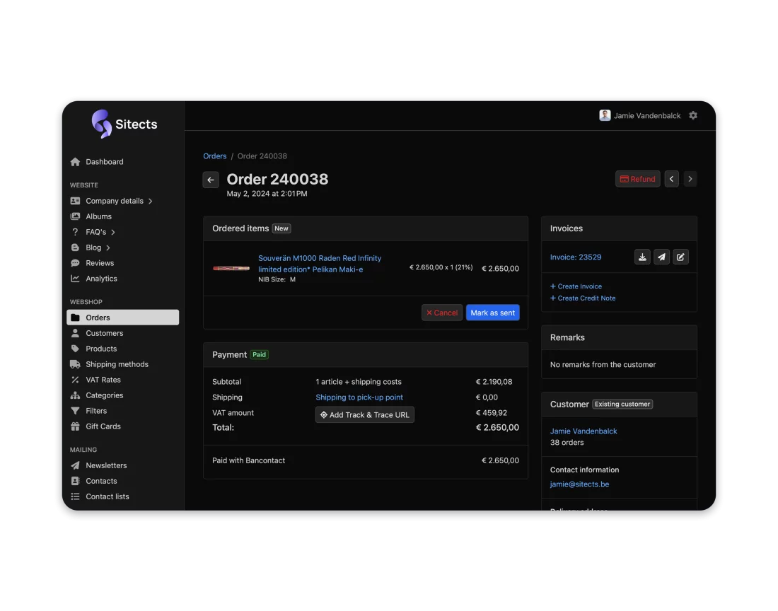Open settings gear icon in header
The width and height of the screenshot is (778, 611).
(x=693, y=115)
